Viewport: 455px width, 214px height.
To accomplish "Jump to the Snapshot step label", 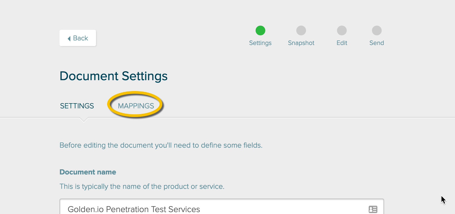I will (x=301, y=43).
